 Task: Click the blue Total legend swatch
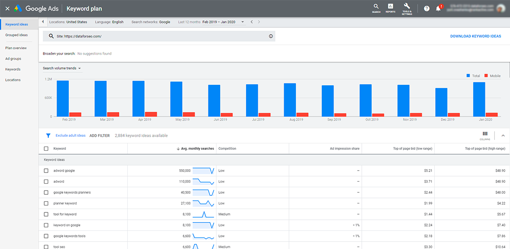pyautogui.click(x=468, y=76)
